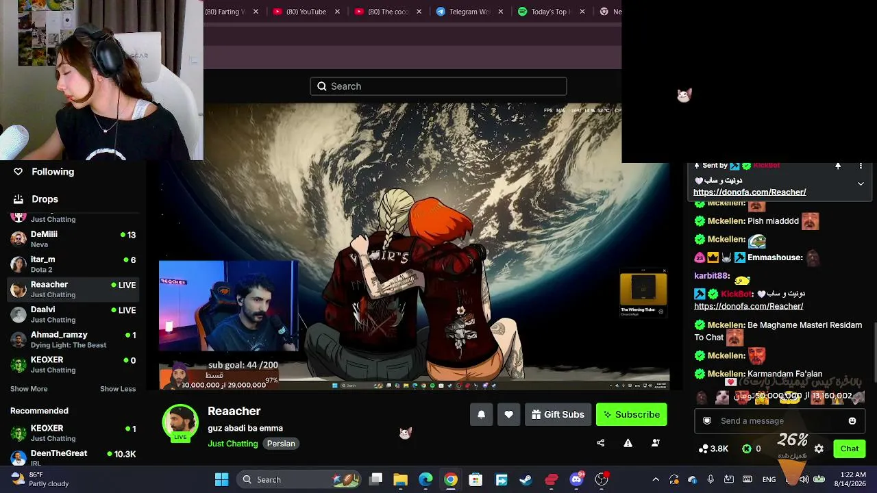This screenshot has width=877, height=493.
Task: Click the Reaacher channel name
Action: (234, 411)
